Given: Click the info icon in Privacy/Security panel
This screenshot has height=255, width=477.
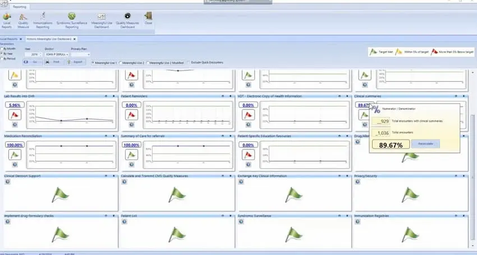Looking at the screenshot, I should (x=357, y=182).
